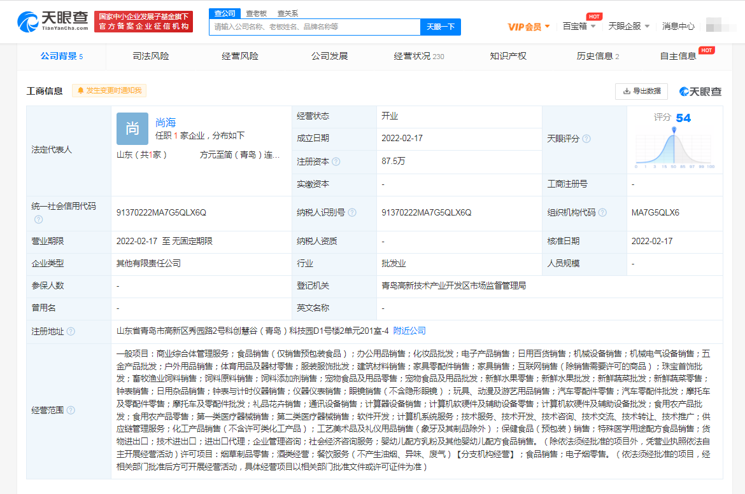Viewport: 745px width, 494px height.
Task: Expand the VIP会员 dropdown
Action: [529, 26]
